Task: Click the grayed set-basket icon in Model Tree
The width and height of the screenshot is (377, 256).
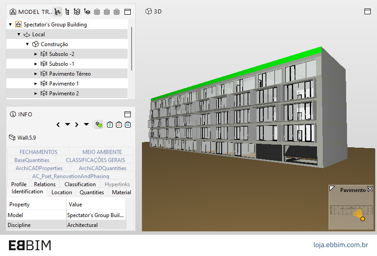Action: click(116, 12)
